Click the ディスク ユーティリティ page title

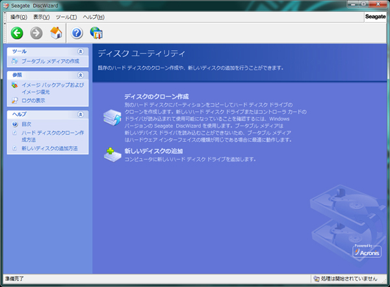click(x=142, y=53)
